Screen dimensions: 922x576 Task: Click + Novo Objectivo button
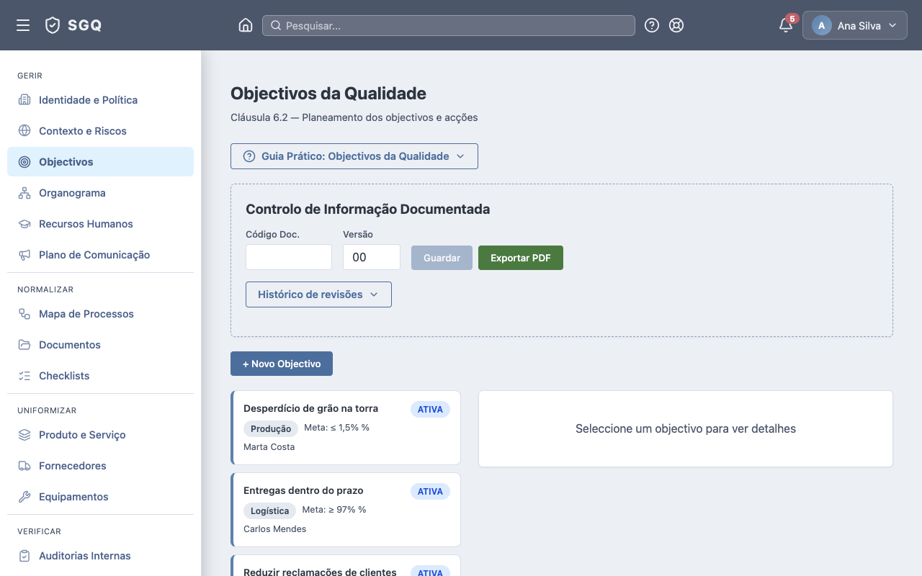pyautogui.click(x=282, y=364)
